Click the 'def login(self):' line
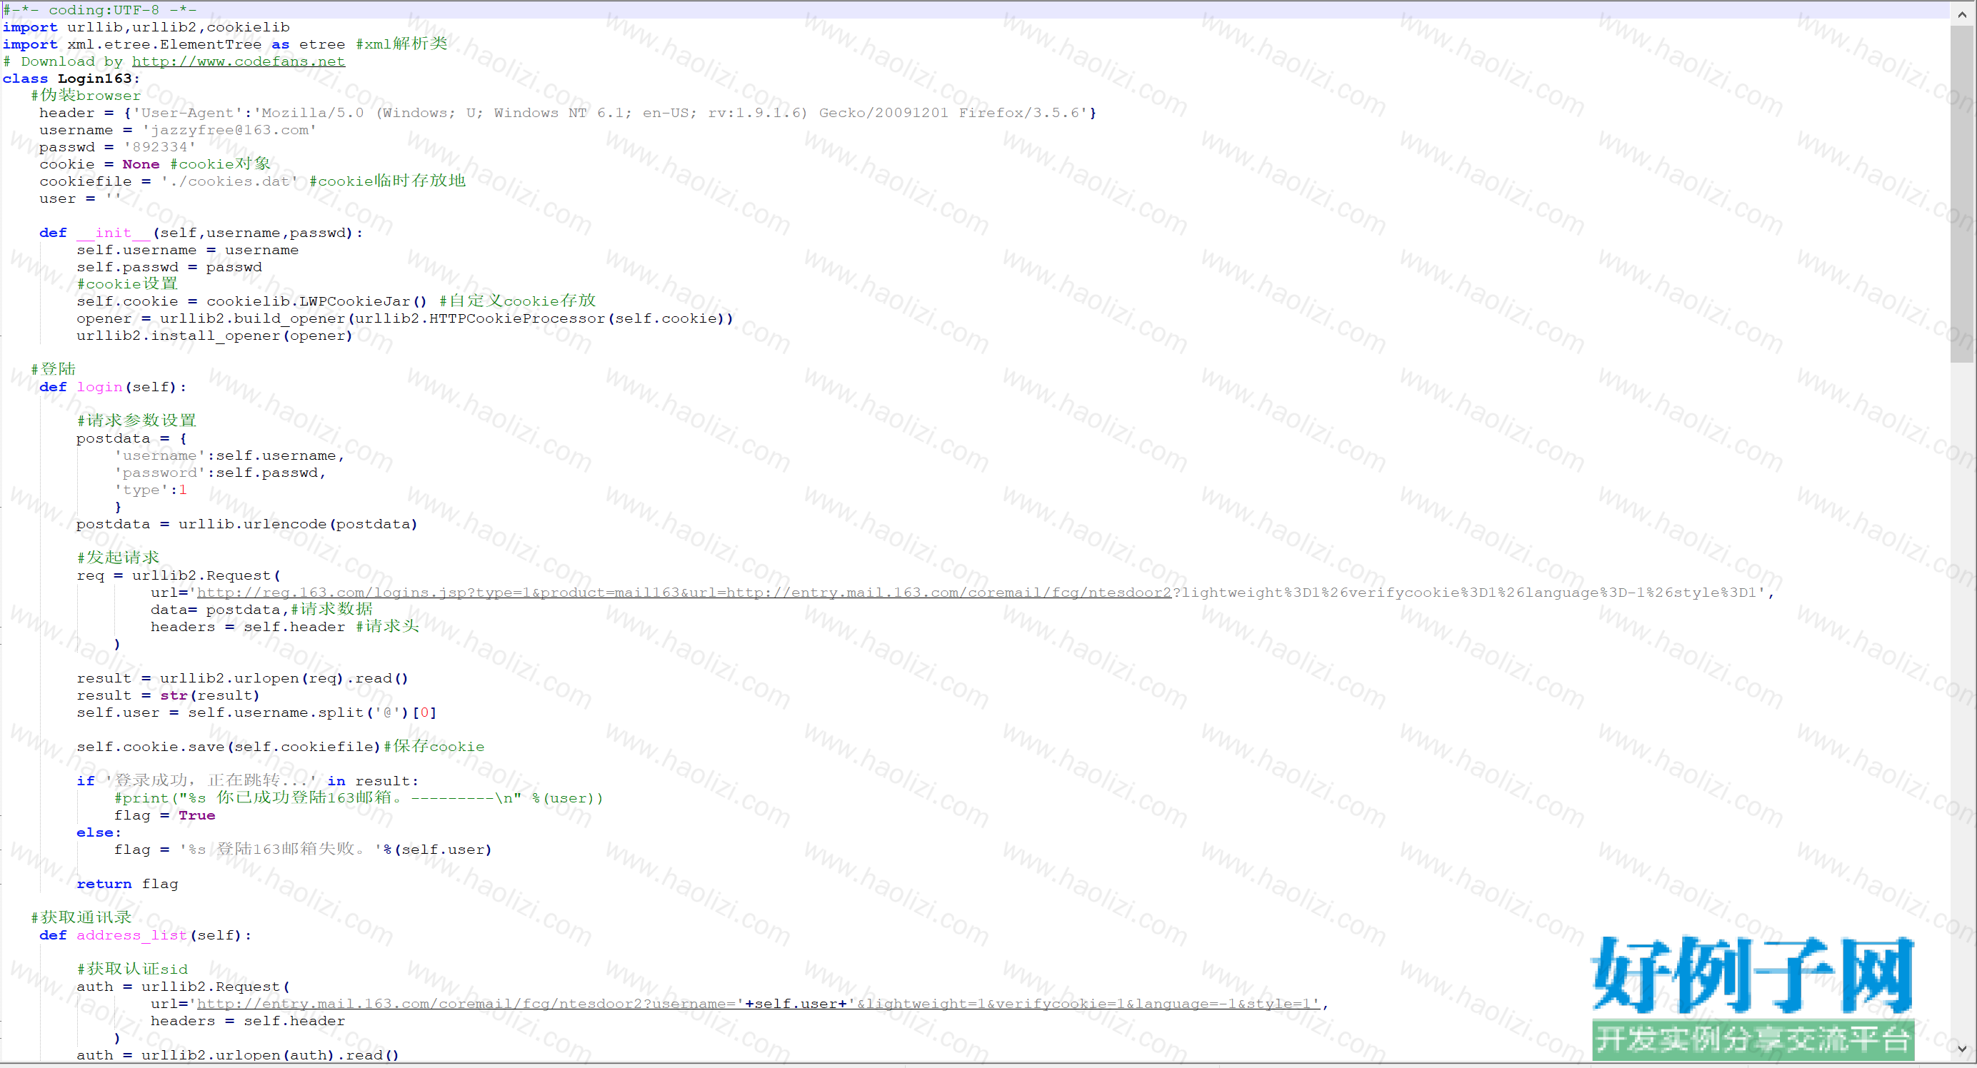Viewport: 1977px width, 1068px height. [113, 387]
